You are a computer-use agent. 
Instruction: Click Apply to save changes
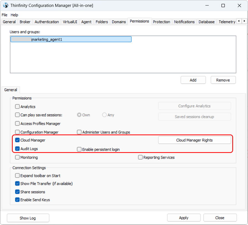coord(184,218)
